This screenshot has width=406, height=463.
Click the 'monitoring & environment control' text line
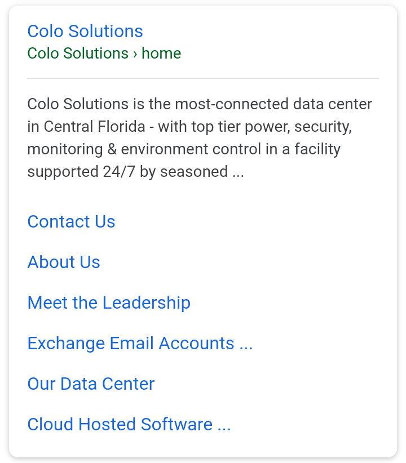tap(184, 149)
